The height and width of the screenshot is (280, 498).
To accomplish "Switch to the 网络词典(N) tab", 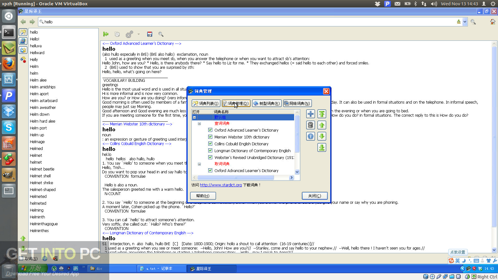I will tap(297, 103).
